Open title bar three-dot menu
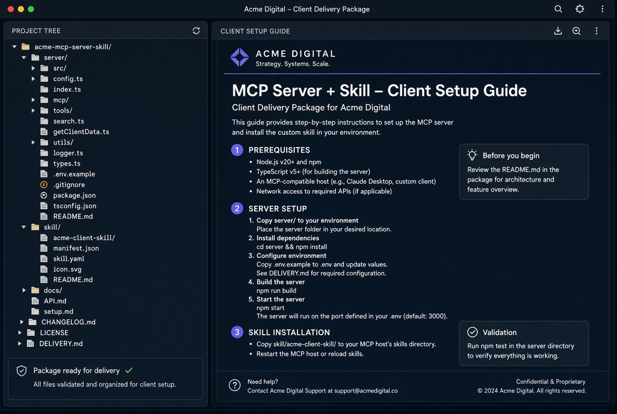Viewport: 617px width, 414px height. [x=602, y=8]
